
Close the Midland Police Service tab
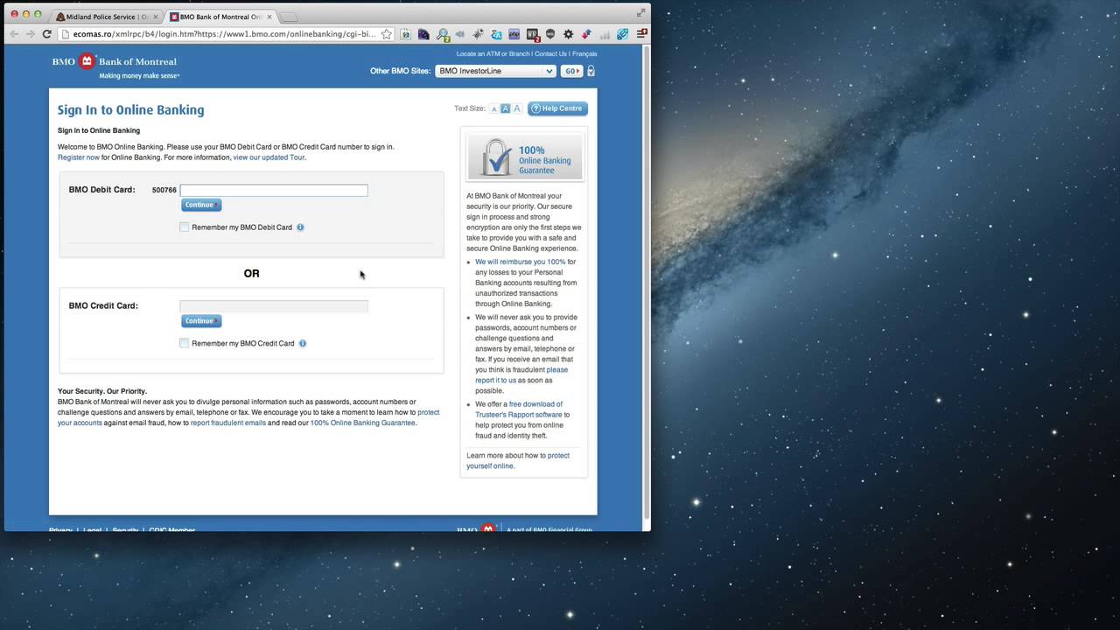pyautogui.click(x=156, y=17)
